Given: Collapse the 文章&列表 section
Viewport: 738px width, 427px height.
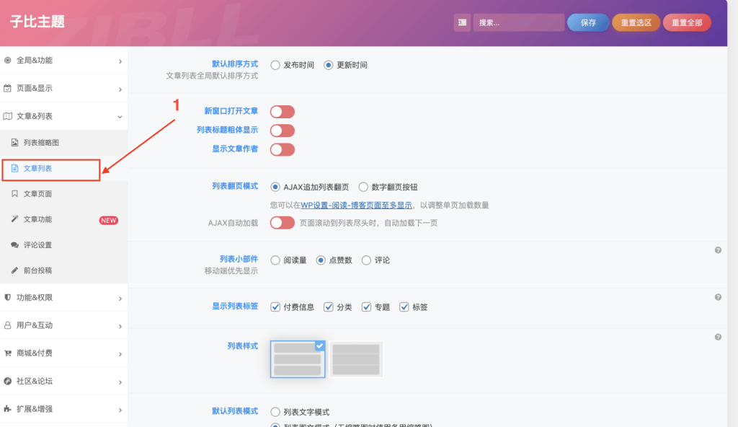Looking at the screenshot, I should click(x=63, y=115).
